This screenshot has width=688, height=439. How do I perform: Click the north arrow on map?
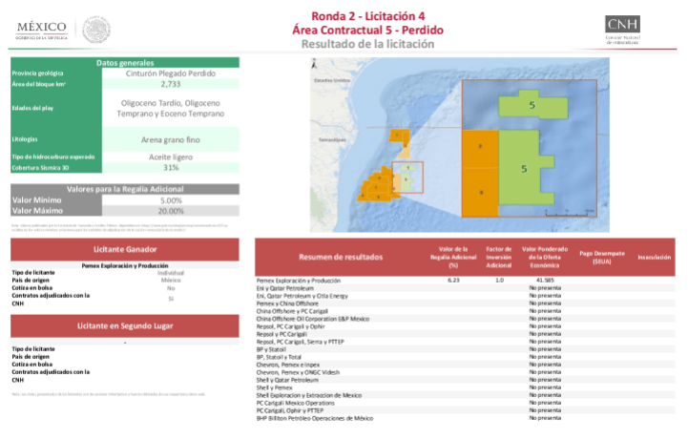tap(314, 65)
